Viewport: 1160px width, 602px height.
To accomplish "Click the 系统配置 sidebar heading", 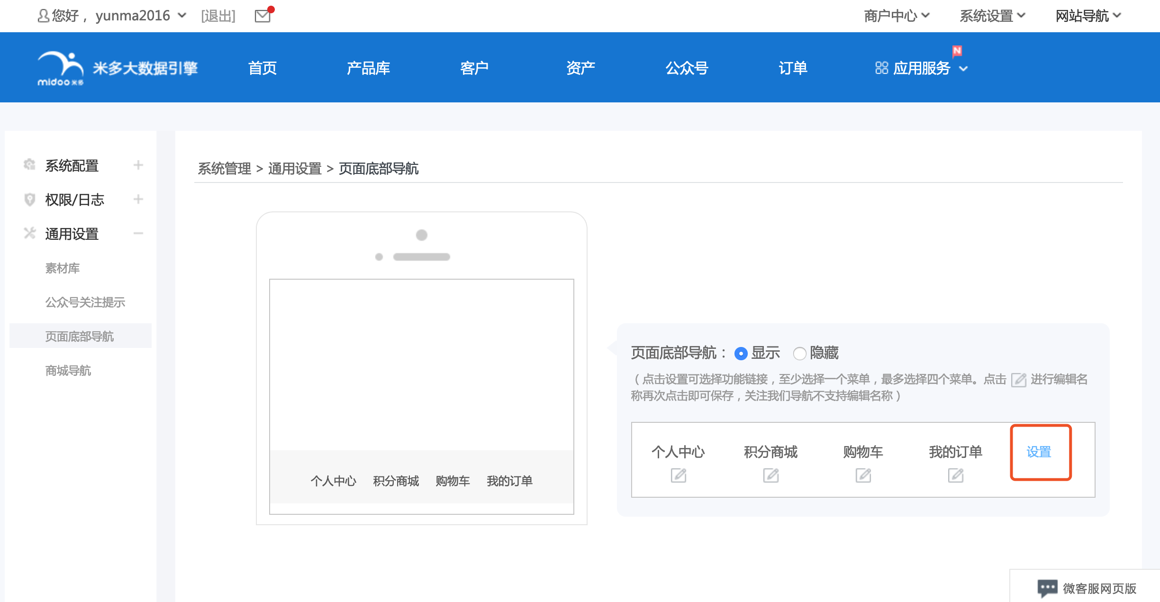I will click(72, 165).
